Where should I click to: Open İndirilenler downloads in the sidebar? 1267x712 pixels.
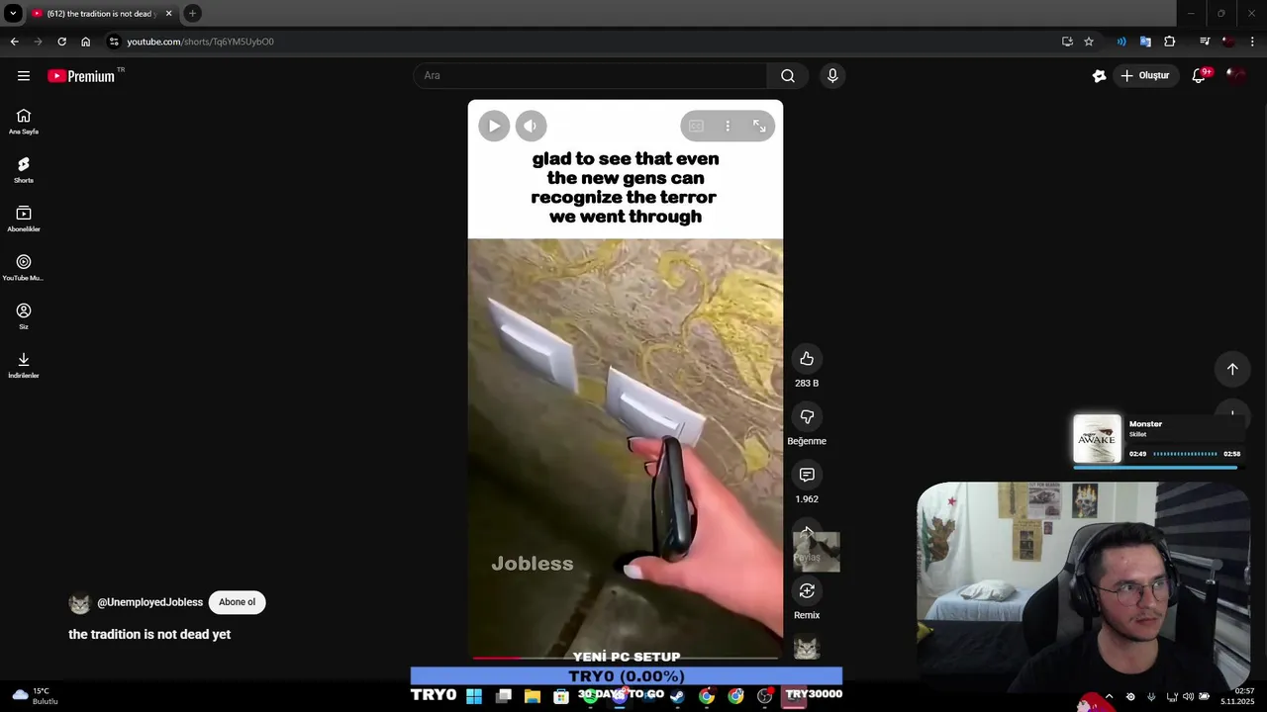click(24, 365)
